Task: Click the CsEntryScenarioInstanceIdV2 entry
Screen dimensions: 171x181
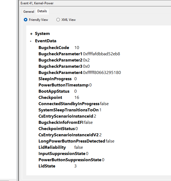Action: pos(70,135)
